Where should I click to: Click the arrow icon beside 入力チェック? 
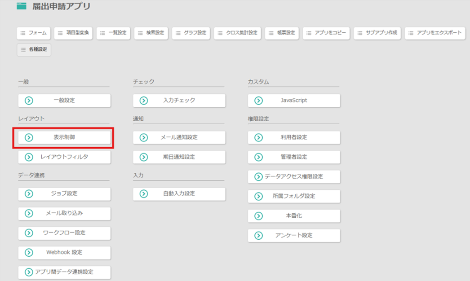[144, 101]
